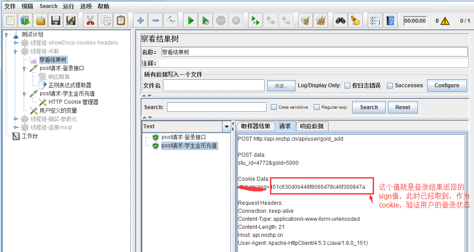The image size is (474, 252).
Task: Click the 浏览... browse button
Action: point(281,85)
